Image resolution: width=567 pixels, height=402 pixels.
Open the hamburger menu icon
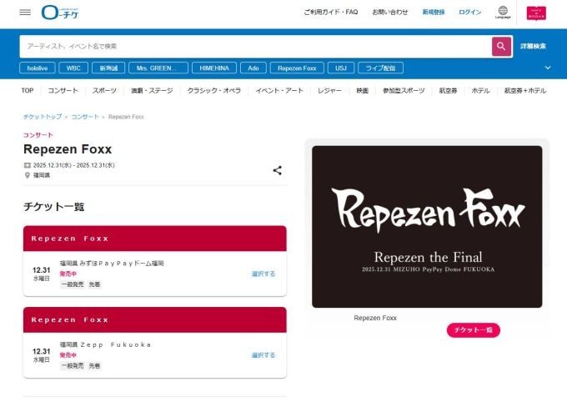click(25, 13)
